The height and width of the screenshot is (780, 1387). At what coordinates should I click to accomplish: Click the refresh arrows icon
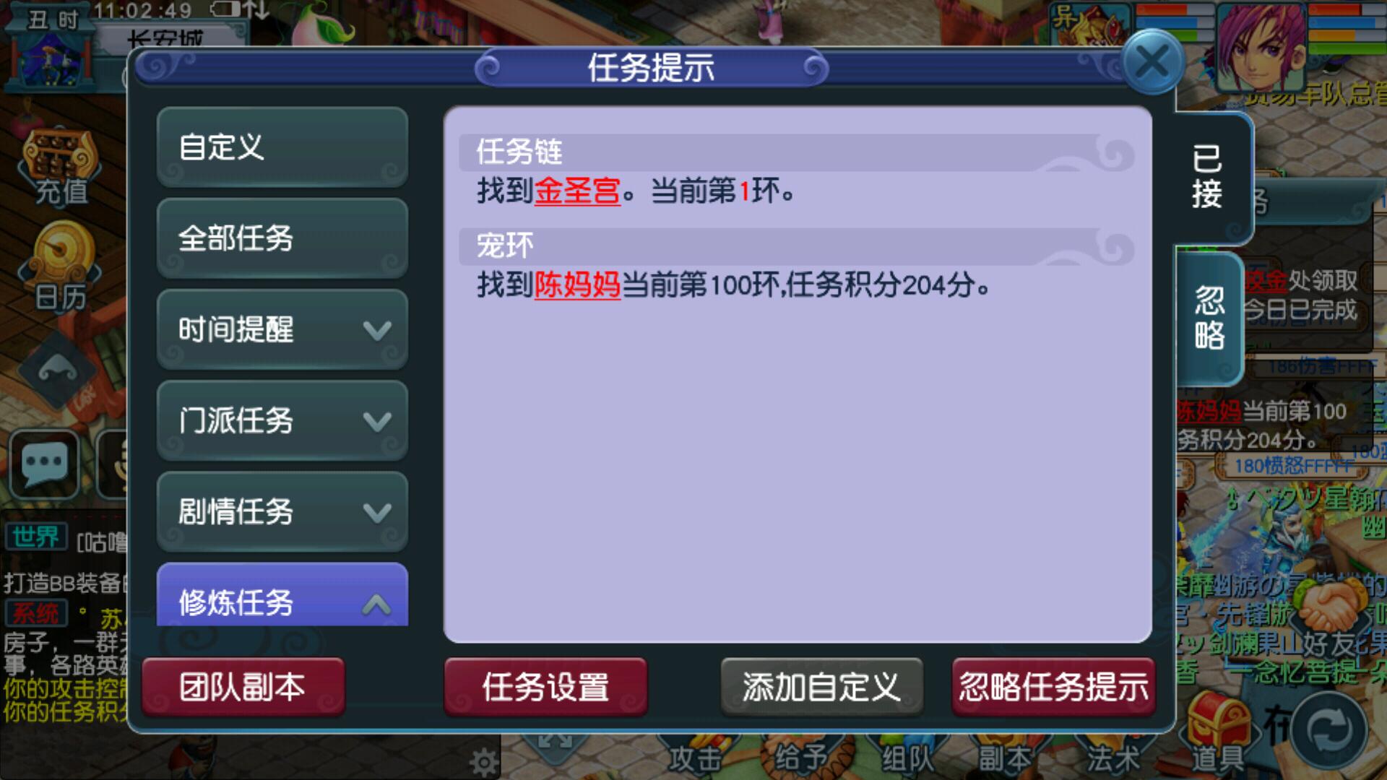click(1329, 731)
